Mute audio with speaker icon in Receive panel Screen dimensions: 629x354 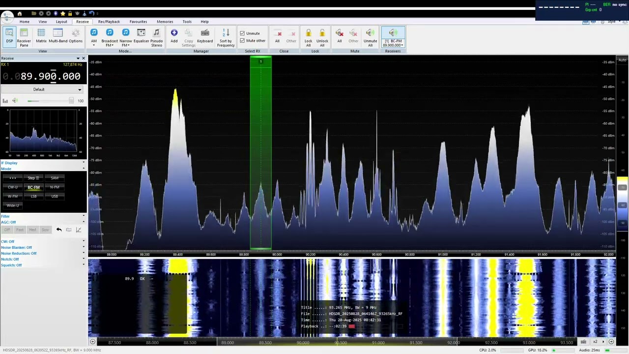click(x=15, y=101)
